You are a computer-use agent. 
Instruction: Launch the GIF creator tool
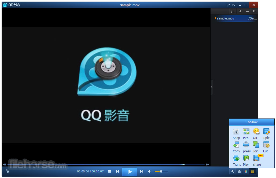coord(256,134)
